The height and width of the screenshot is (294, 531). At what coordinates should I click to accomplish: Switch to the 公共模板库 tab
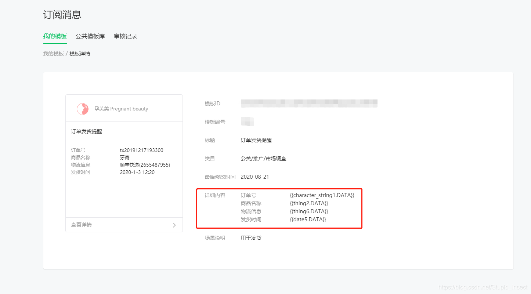[90, 36]
